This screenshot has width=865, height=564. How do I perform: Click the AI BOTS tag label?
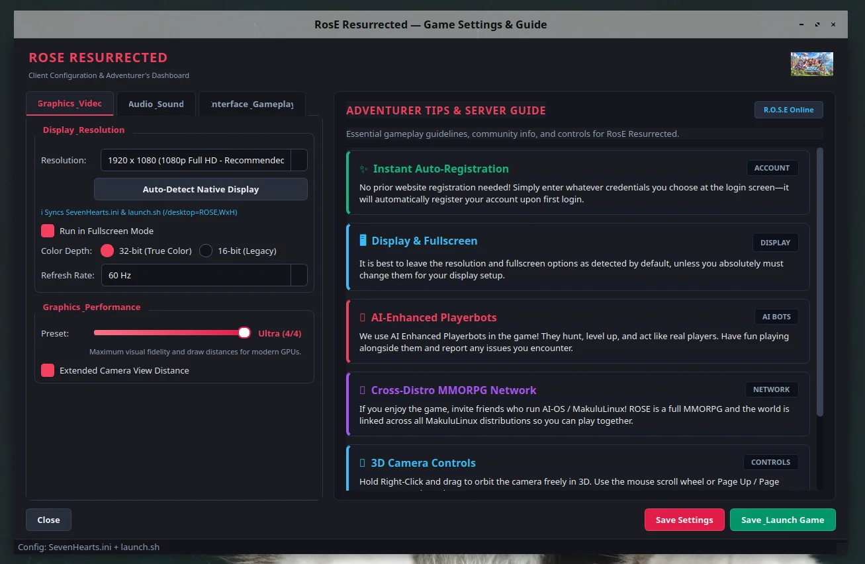pyautogui.click(x=776, y=317)
